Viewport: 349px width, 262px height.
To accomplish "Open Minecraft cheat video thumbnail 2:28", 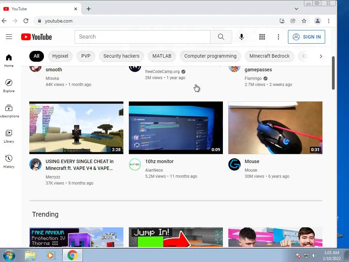I will [x=76, y=128].
